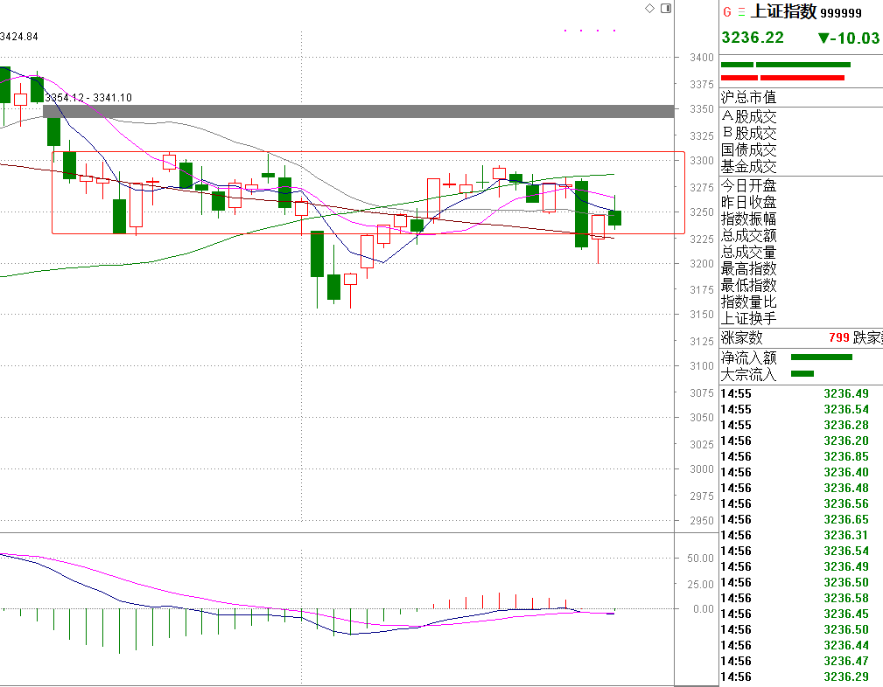Click the 3400 price axis label

point(702,58)
